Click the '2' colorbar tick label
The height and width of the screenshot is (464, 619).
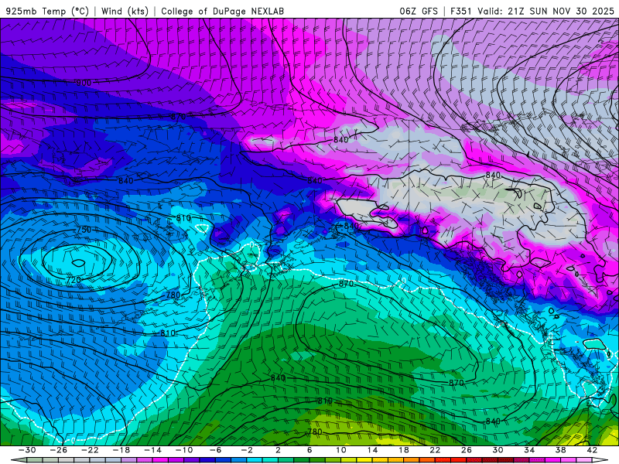coord(278,450)
